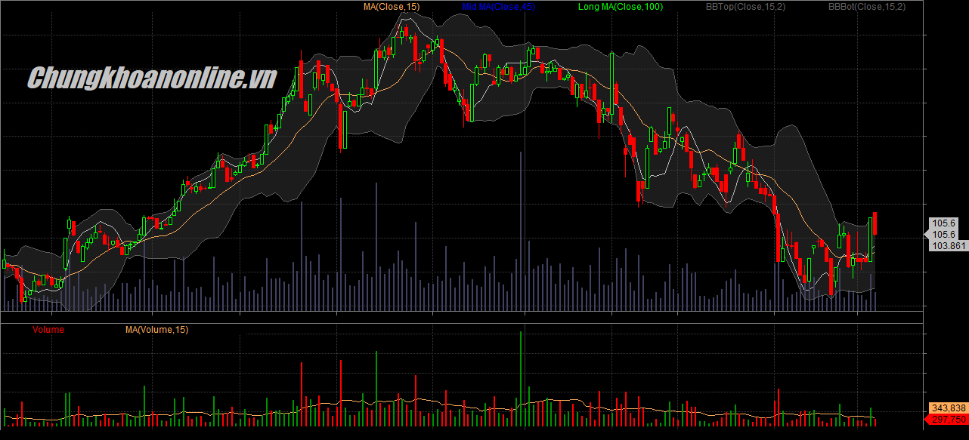
Task: Click the 103.861 price tag on axis
Action: pyautogui.click(x=949, y=246)
